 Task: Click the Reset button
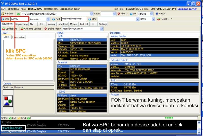[163, 19]
